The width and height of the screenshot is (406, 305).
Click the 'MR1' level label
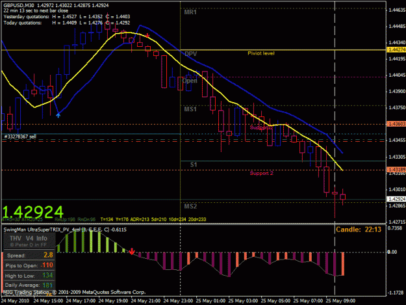coord(190,12)
